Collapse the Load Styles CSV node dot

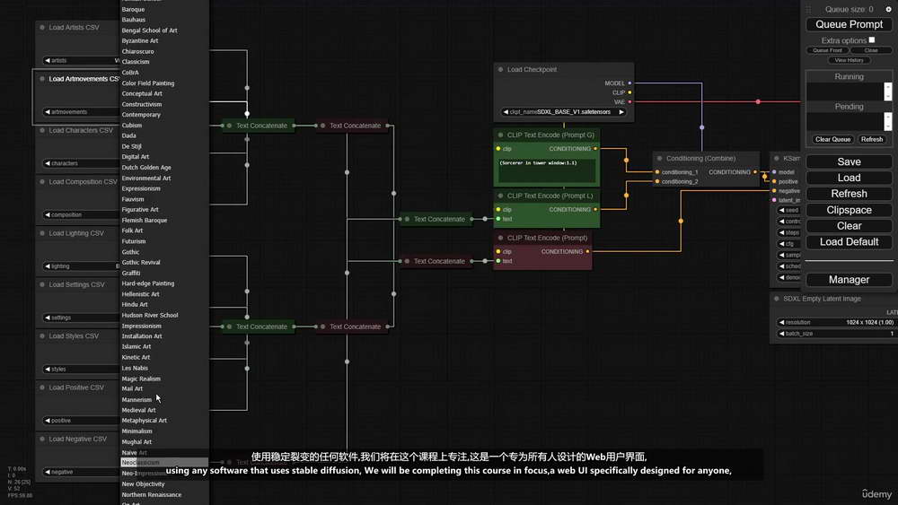pyautogui.click(x=42, y=336)
